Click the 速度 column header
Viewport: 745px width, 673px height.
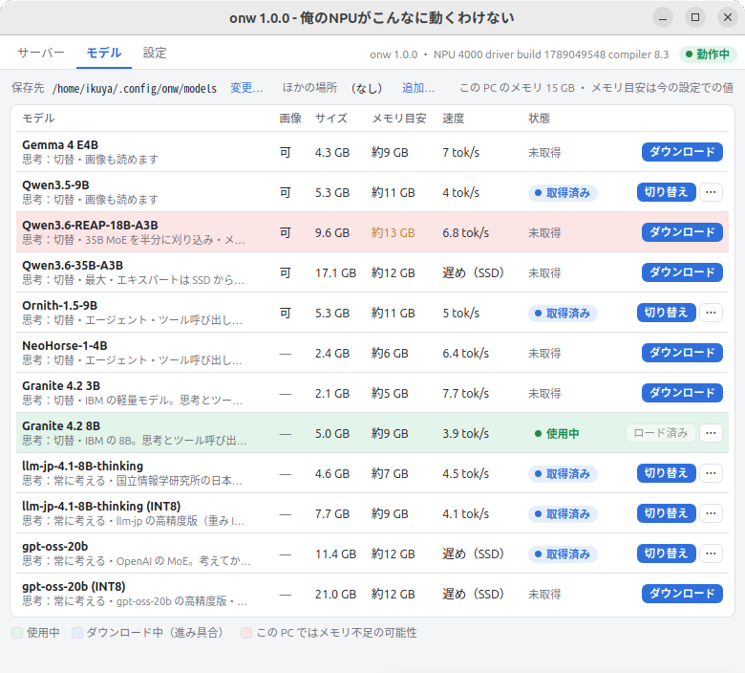tap(454, 118)
